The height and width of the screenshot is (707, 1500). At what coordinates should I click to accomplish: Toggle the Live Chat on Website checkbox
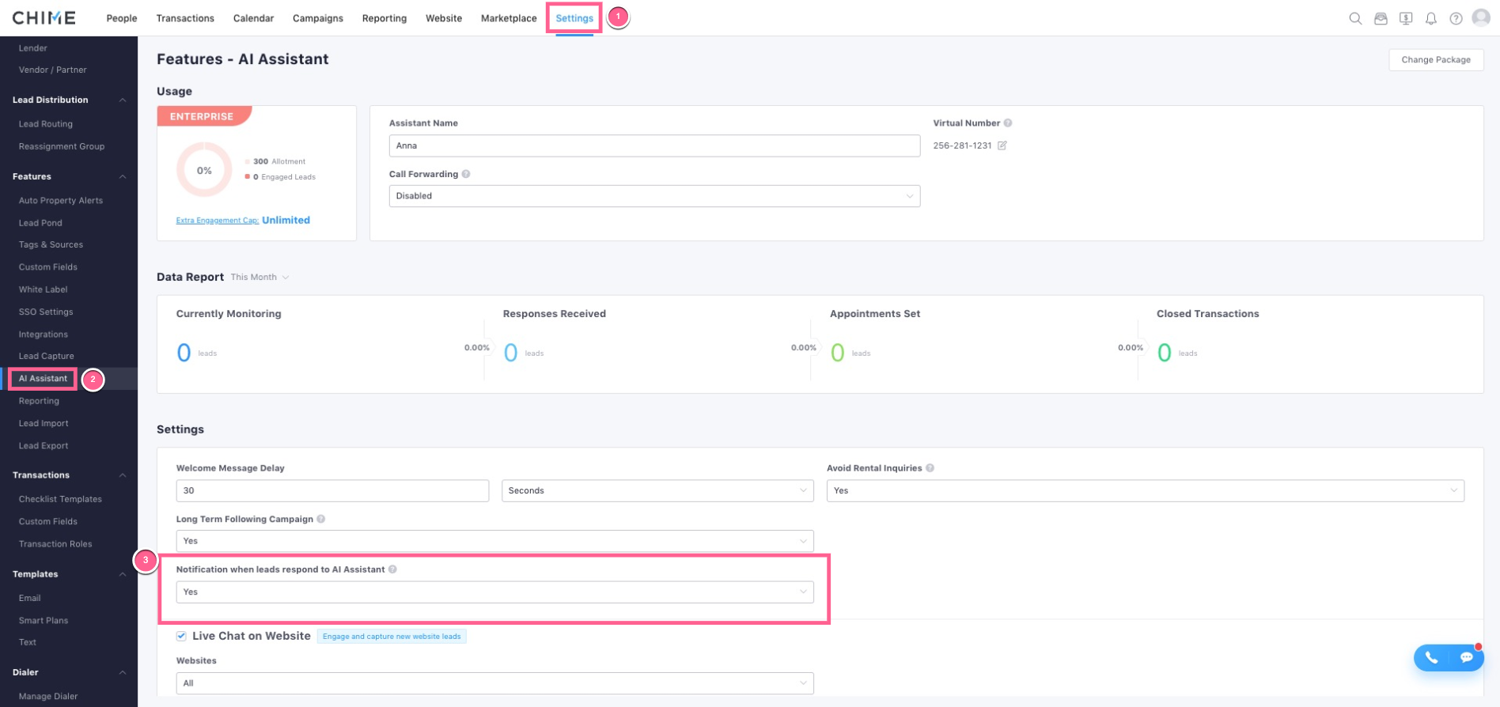click(181, 636)
